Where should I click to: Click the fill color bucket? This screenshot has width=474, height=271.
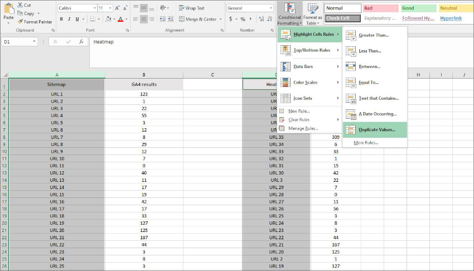[108, 19]
